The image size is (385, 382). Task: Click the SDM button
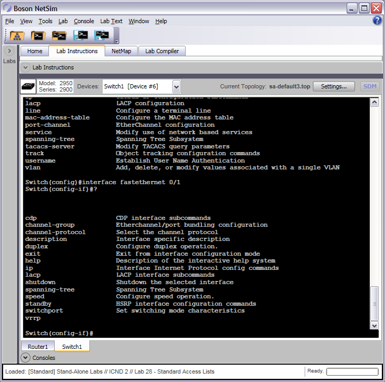pyautogui.click(x=370, y=86)
